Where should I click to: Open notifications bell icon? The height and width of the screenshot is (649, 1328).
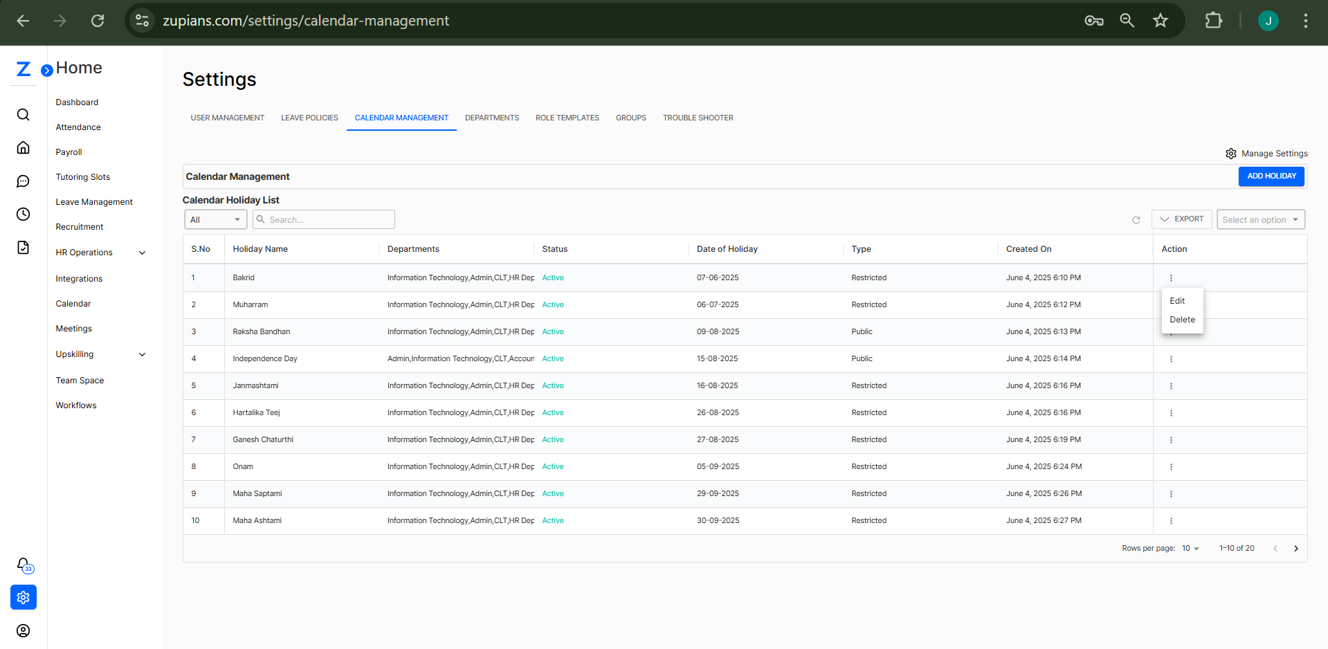[24, 565]
